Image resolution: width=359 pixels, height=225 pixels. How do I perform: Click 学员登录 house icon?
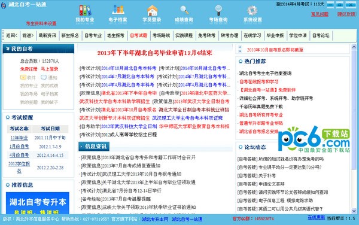click(x=152, y=10)
